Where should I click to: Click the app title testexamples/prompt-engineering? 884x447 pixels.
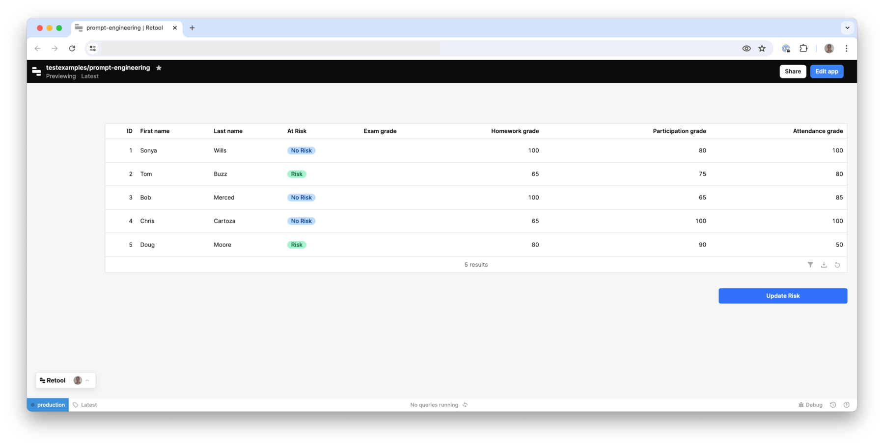pyautogui.click(x=98, y=68)
